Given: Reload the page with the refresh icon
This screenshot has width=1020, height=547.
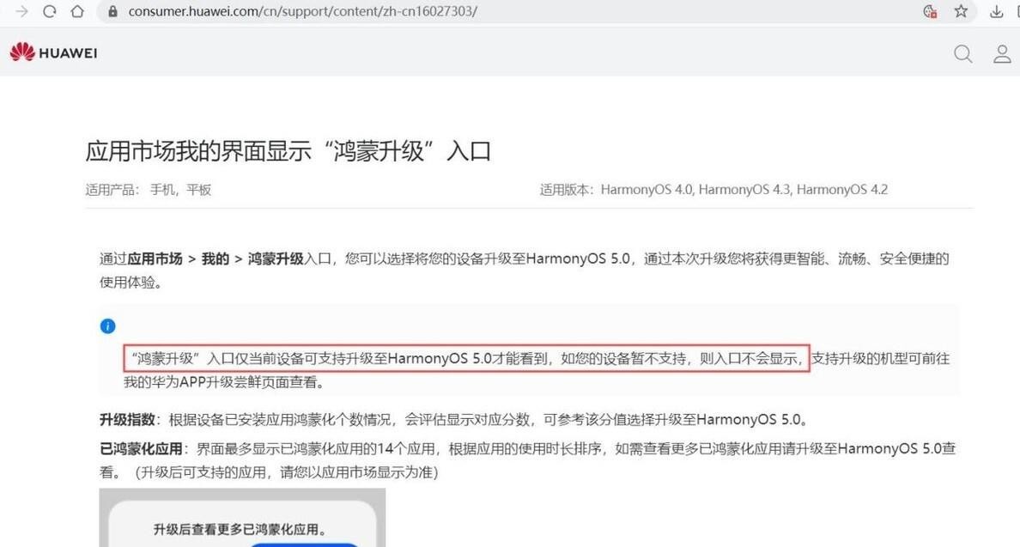Looking at the screenshot, I should (50, 11).
